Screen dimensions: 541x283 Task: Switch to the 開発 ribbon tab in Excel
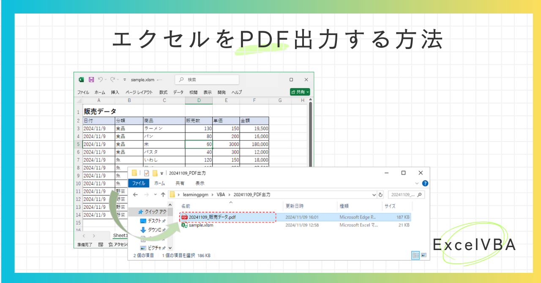tap(222, 92)
